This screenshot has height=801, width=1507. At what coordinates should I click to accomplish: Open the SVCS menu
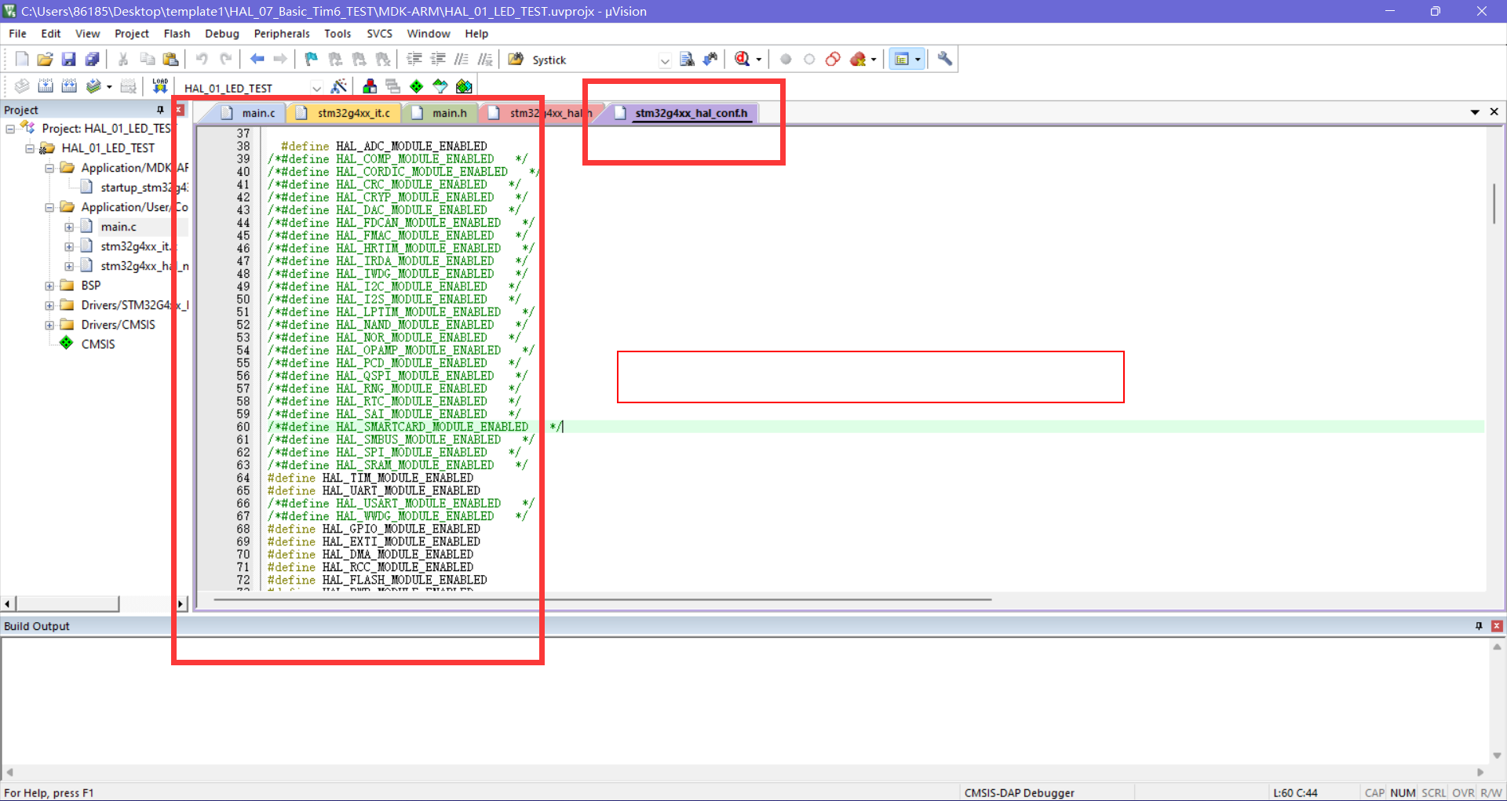tap(379, 34)
